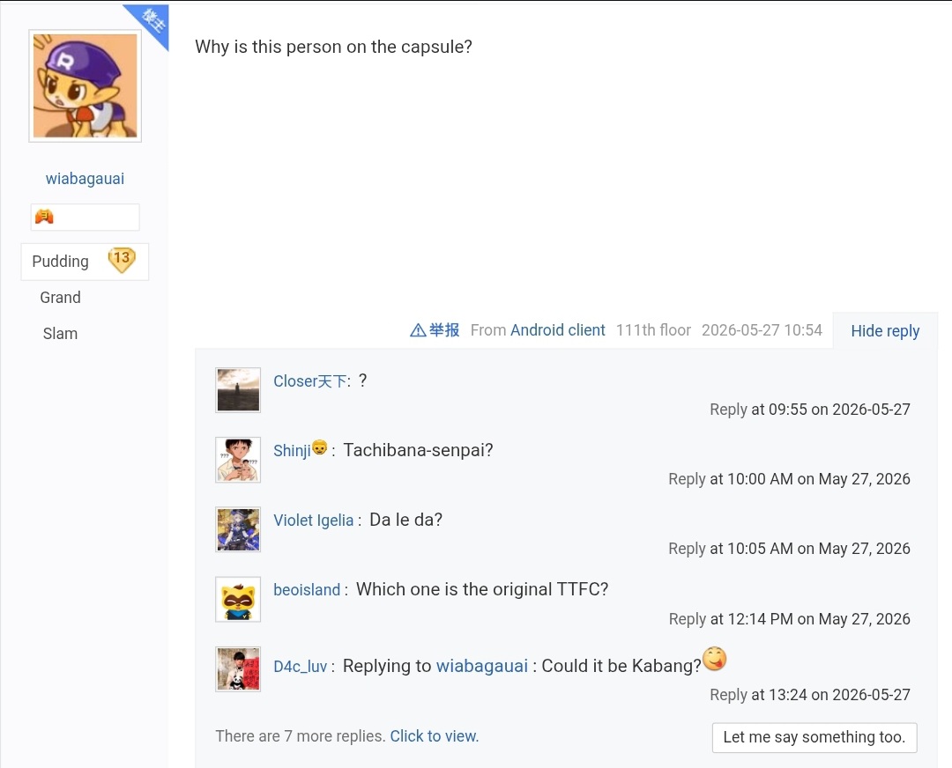Image resolution: width=952 pixels, height=768 pixels.
Task: Expand the 7 more replies via Click to view
Action: click(x=434, y=735)
